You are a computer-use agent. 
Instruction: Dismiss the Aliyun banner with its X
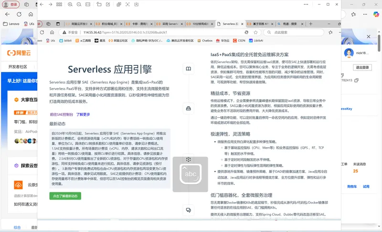tap(369, 36)
